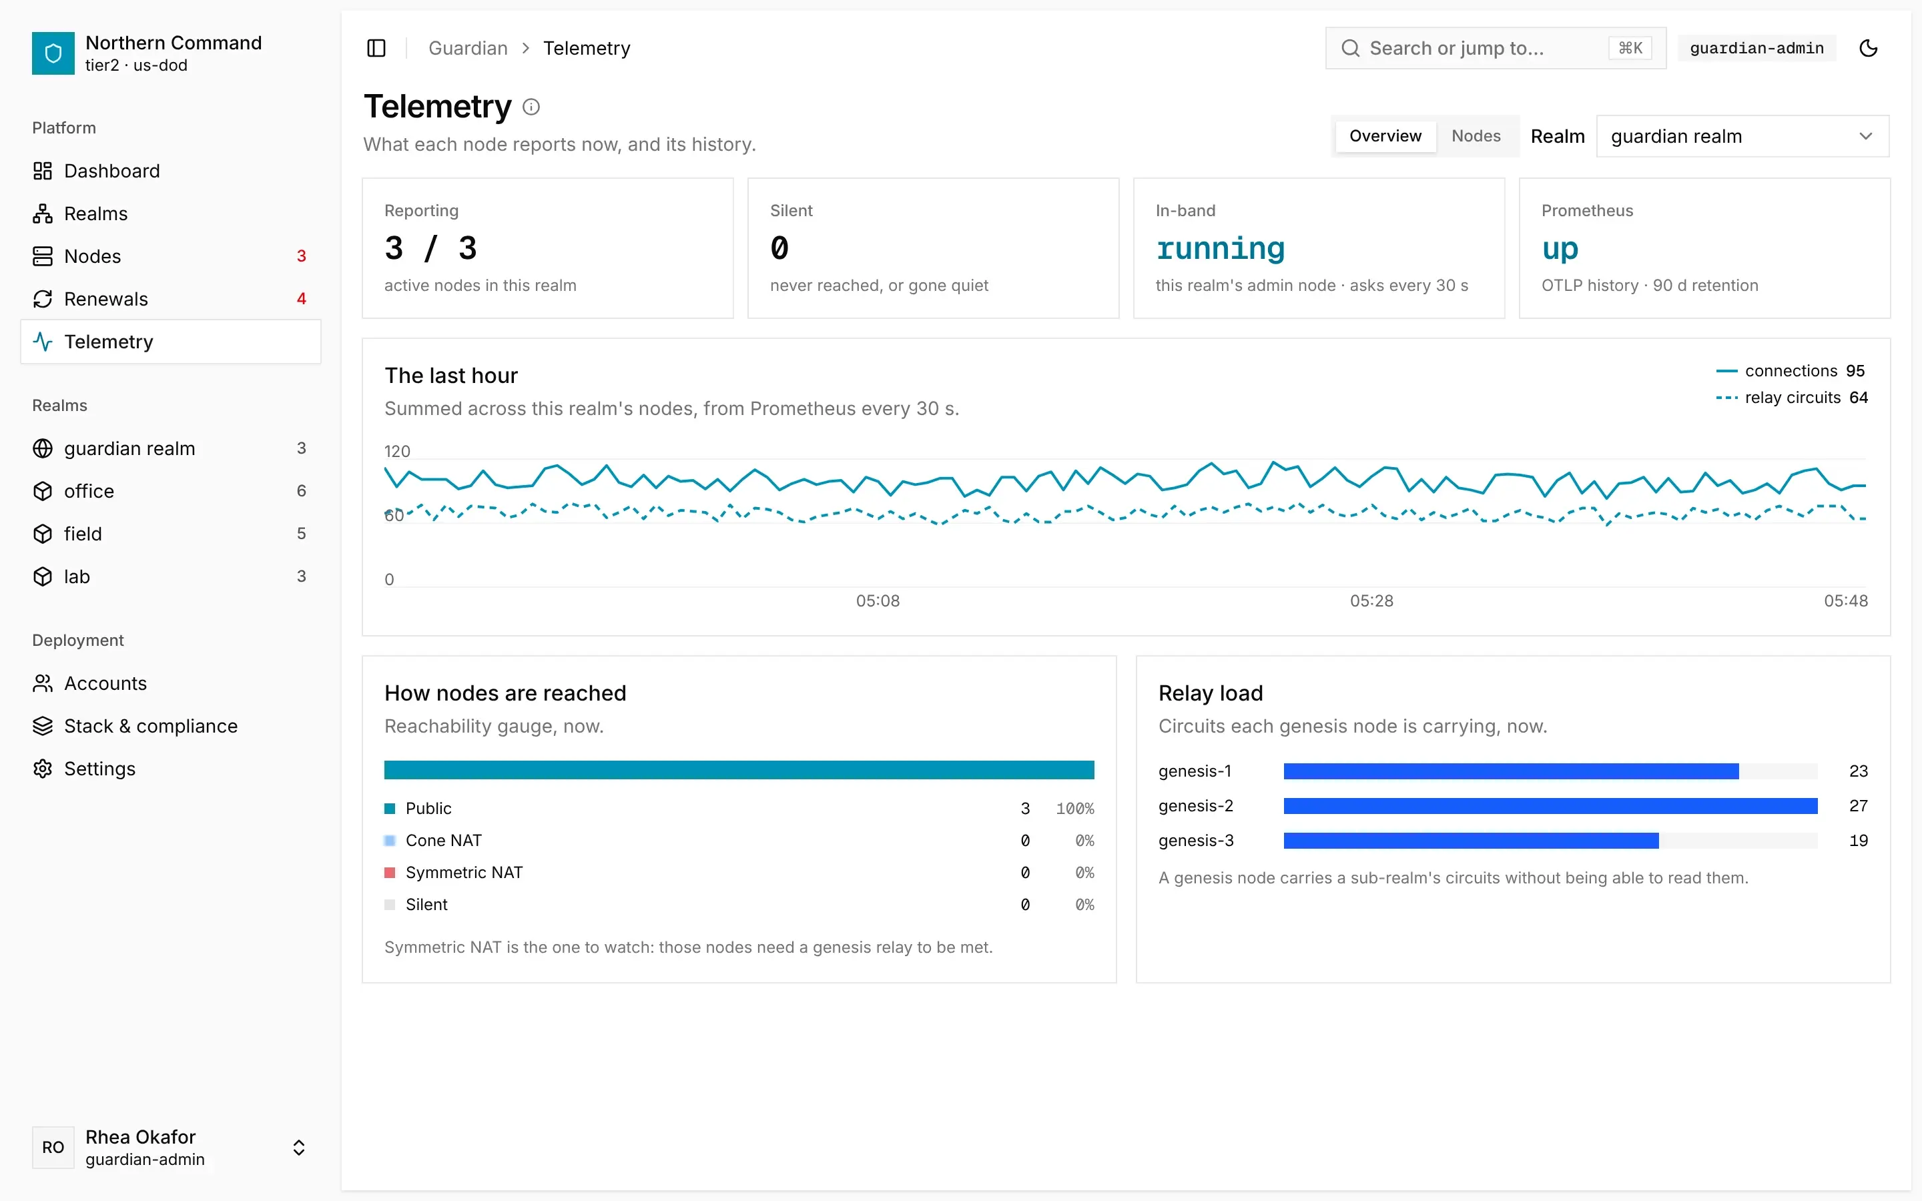
Task: Open Realms in the sidebar
Action: [x=171, y=214]
